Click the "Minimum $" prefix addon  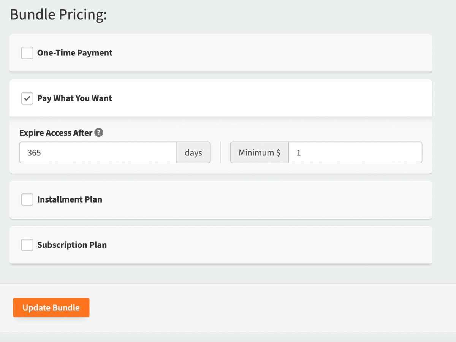(x=260, y=153)
